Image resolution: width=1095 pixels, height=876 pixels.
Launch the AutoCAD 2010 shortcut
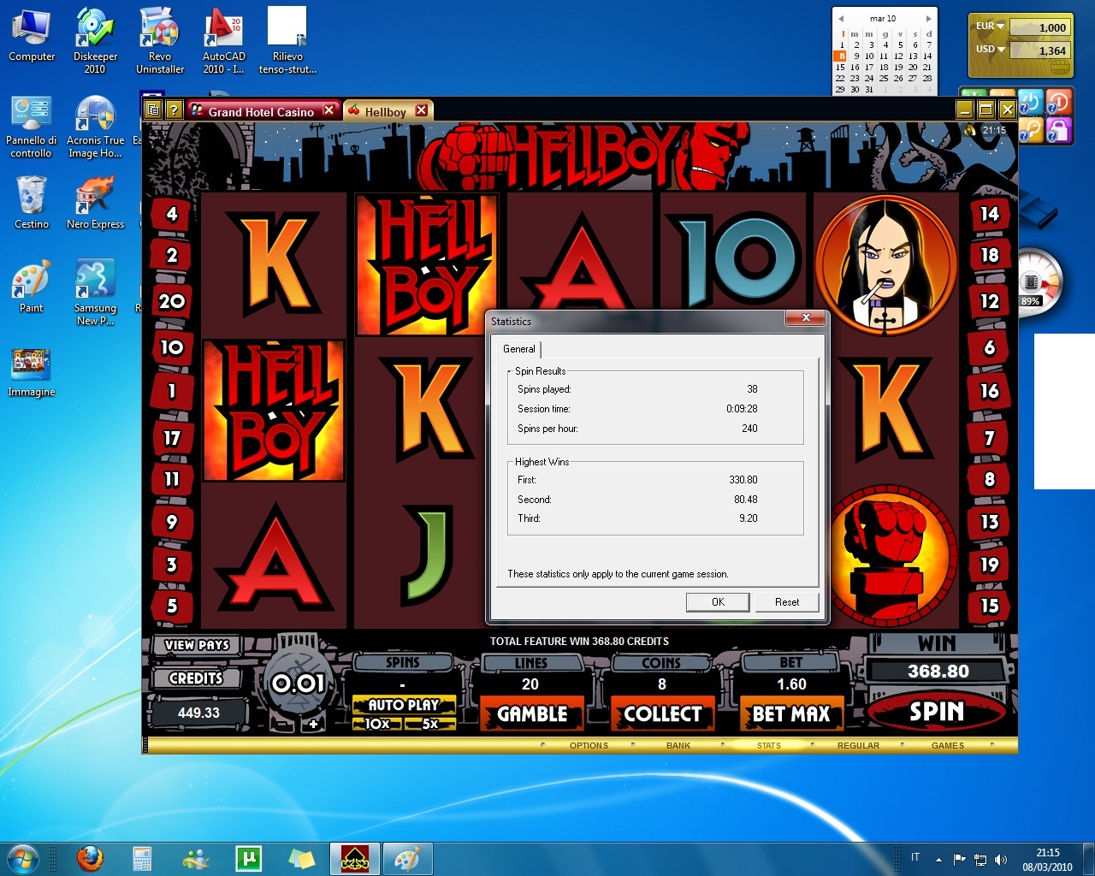click(223, 40)
